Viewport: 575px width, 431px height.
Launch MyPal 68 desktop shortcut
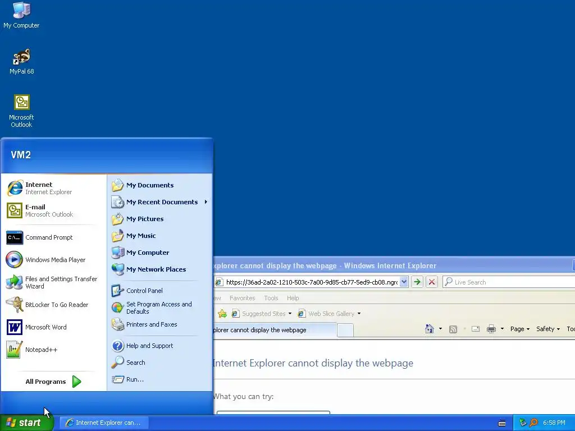click(x=22, y=61)
